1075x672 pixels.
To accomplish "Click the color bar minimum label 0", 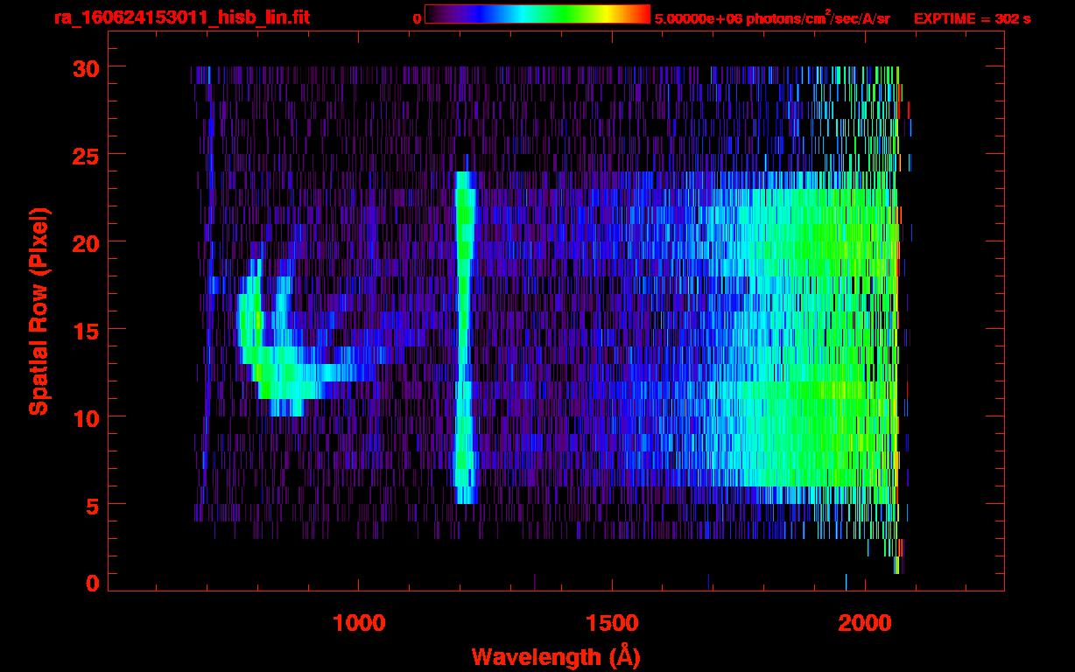I will (418, 17).
